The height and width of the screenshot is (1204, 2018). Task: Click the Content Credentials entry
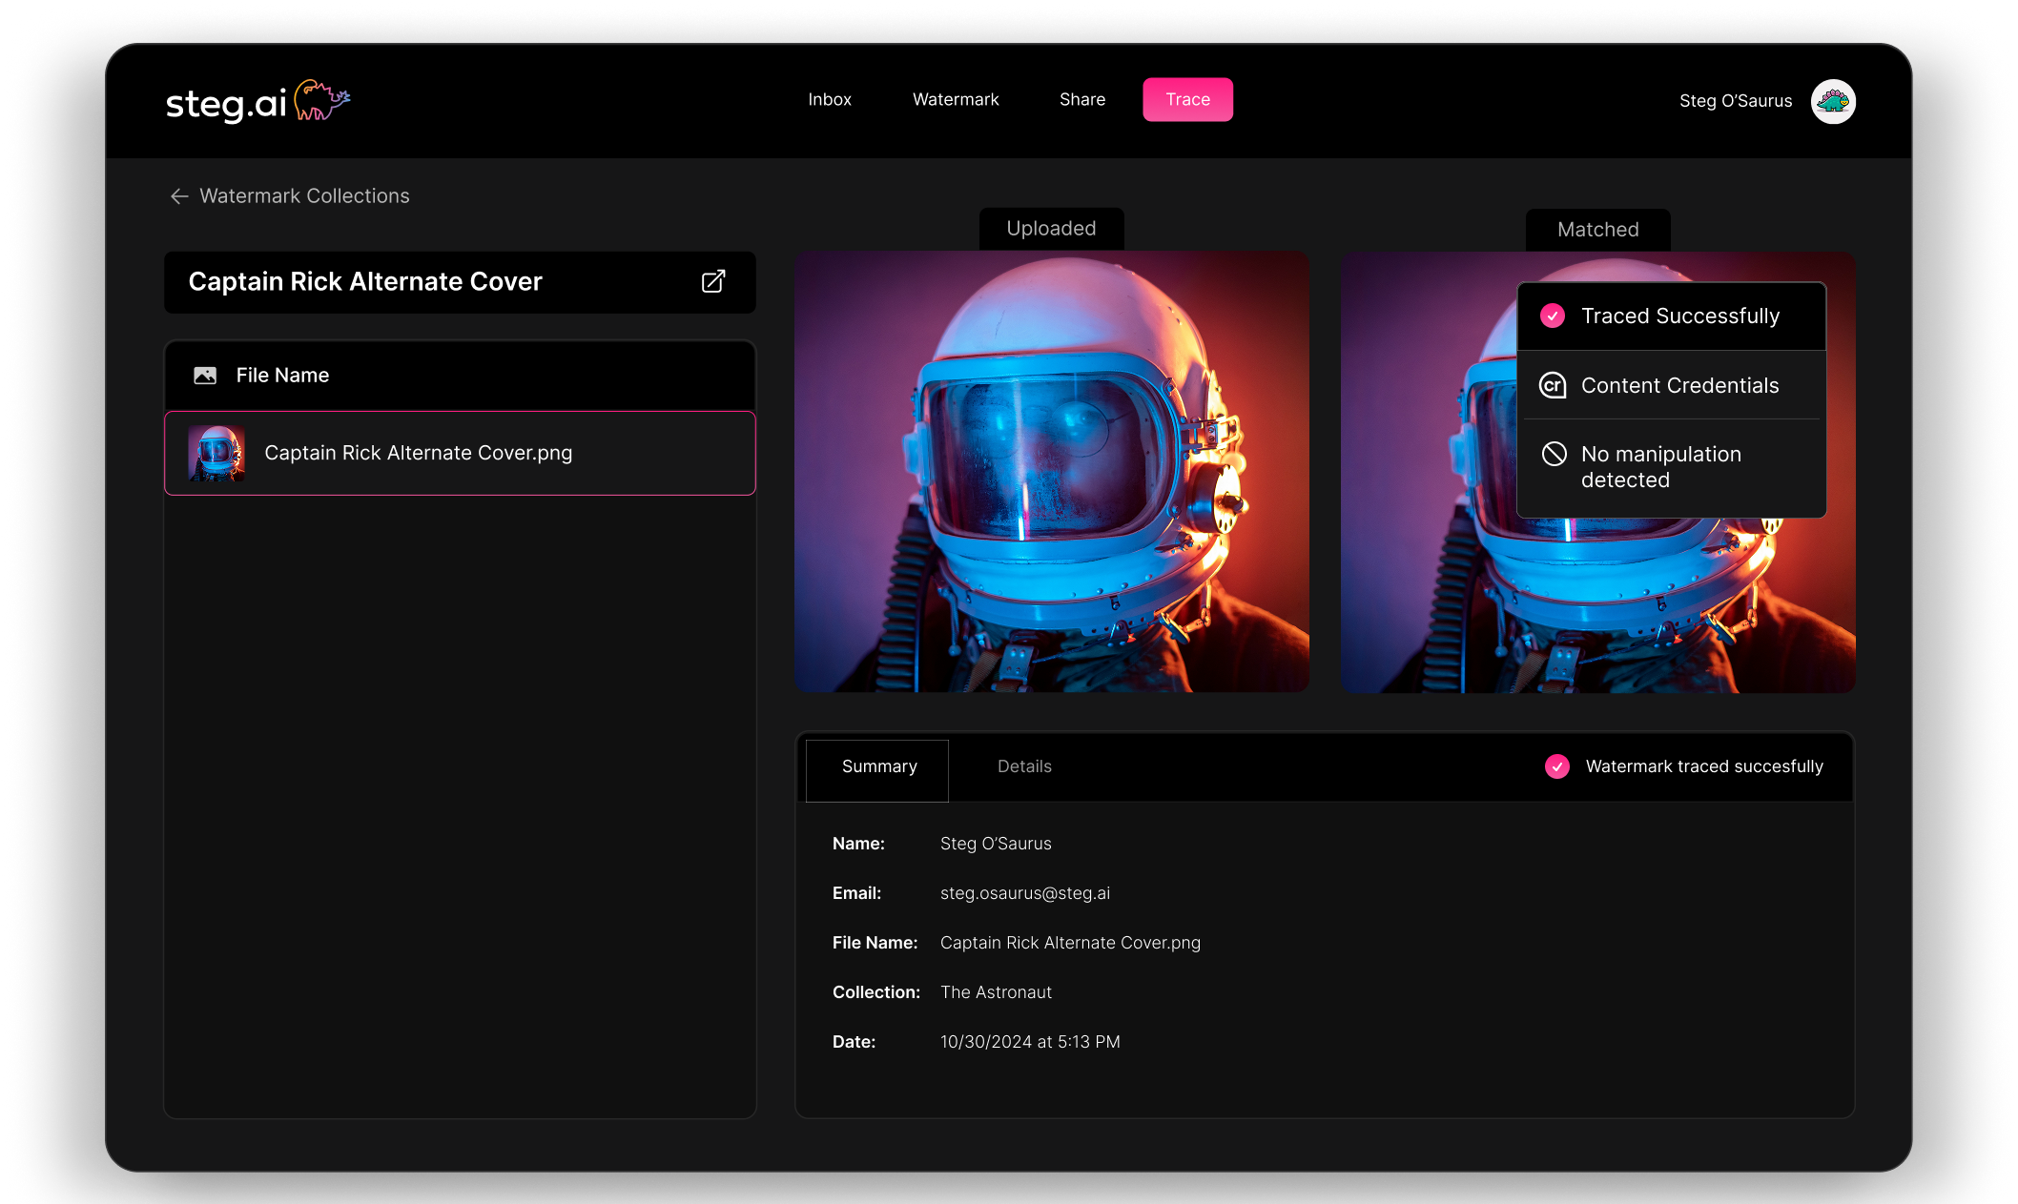point(1678,385)
